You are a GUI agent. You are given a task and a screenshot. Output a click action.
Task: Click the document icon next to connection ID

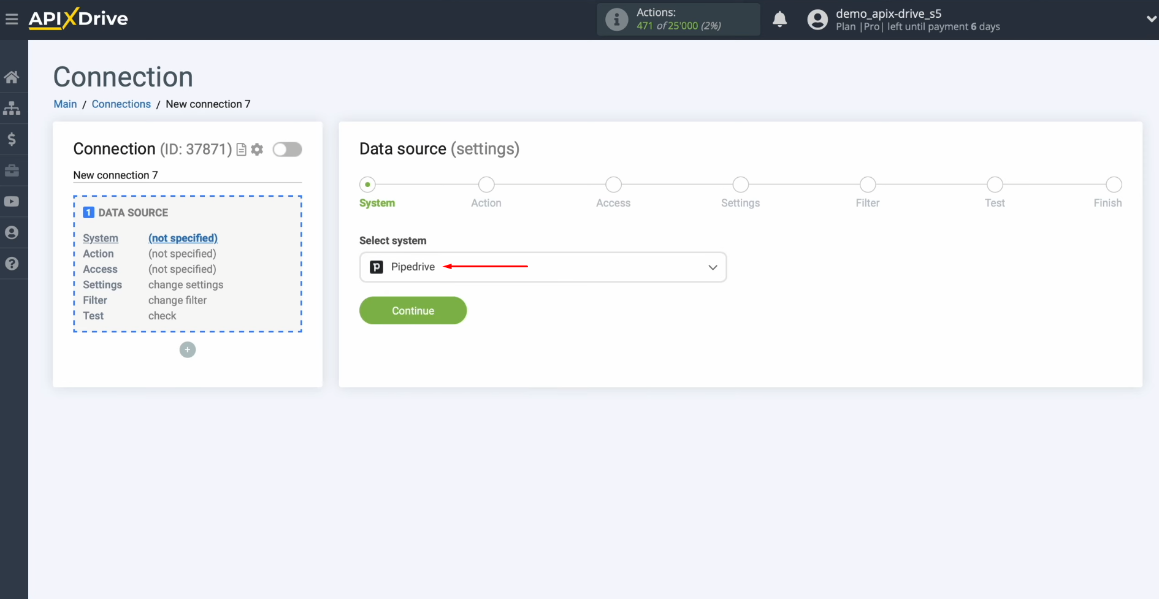[x=241, y=149]
